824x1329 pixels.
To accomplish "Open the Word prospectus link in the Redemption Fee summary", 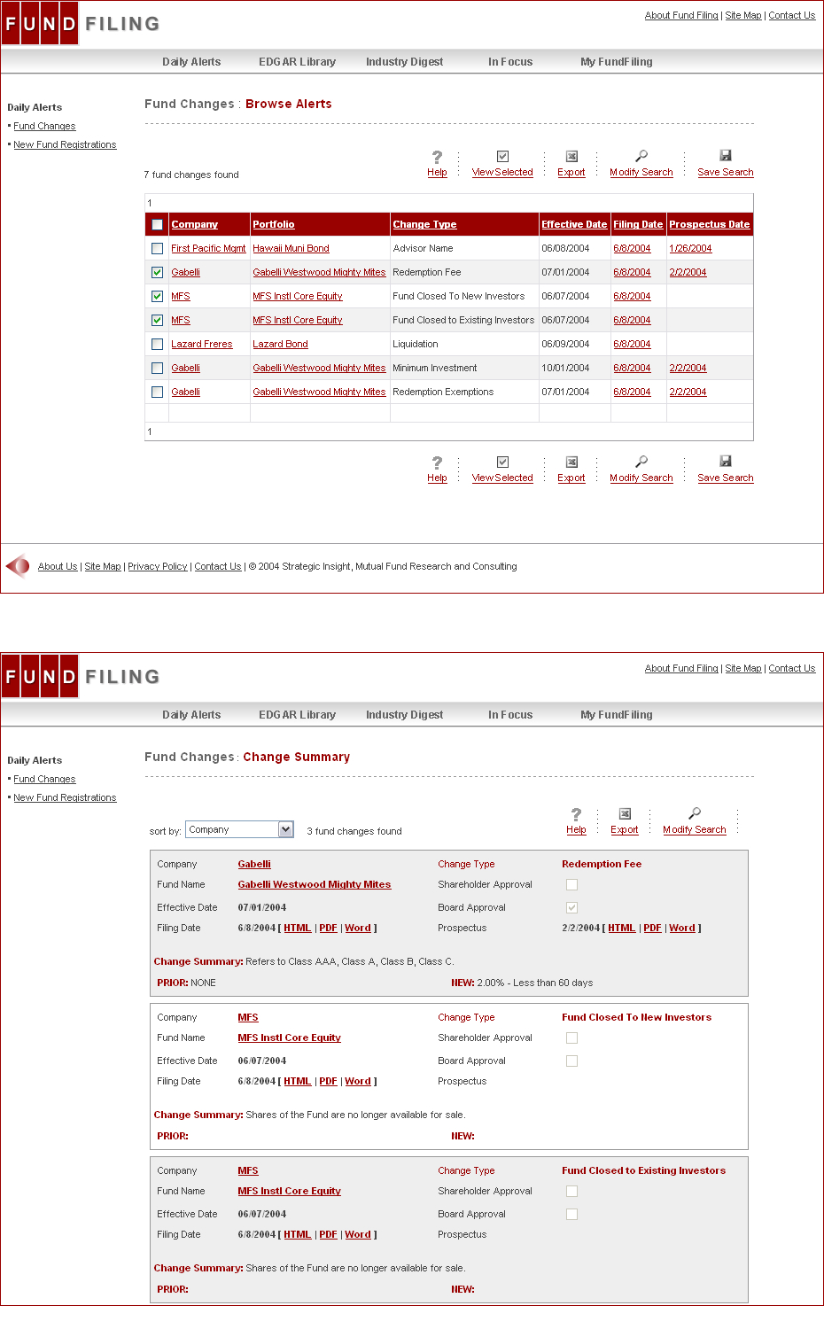I will 682,929.
